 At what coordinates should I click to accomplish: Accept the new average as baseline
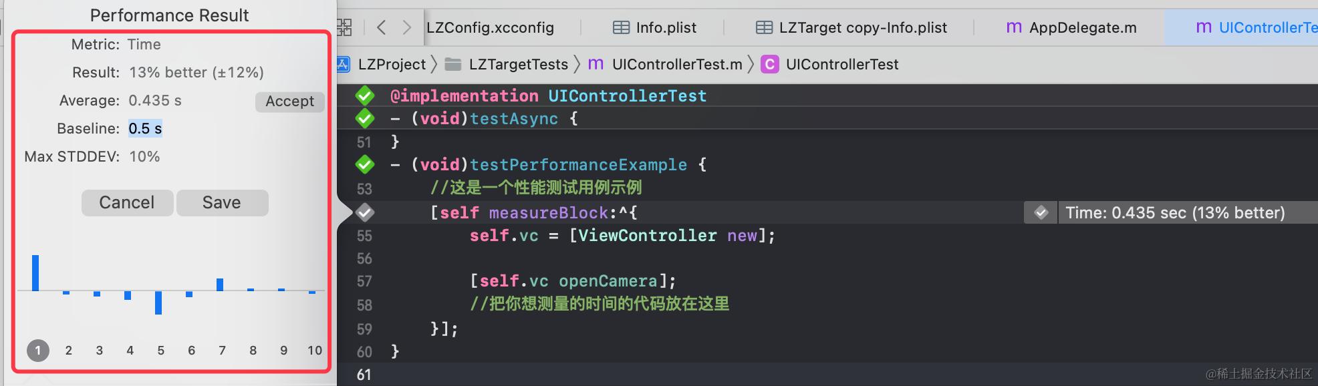click(x=289, y=102)
